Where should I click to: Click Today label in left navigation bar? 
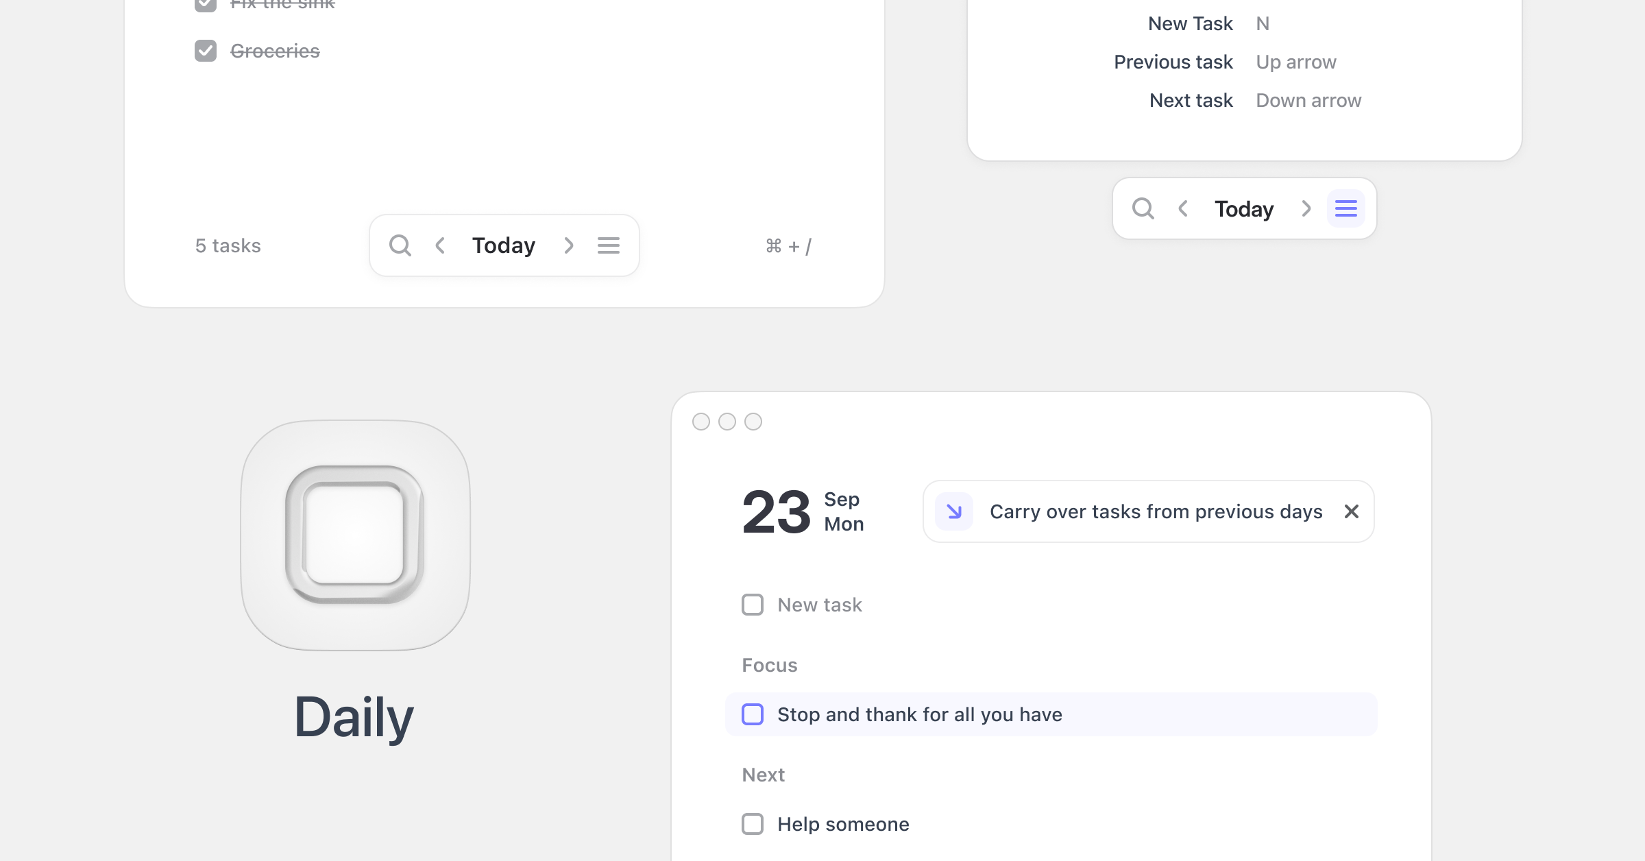tap(504, 245)
